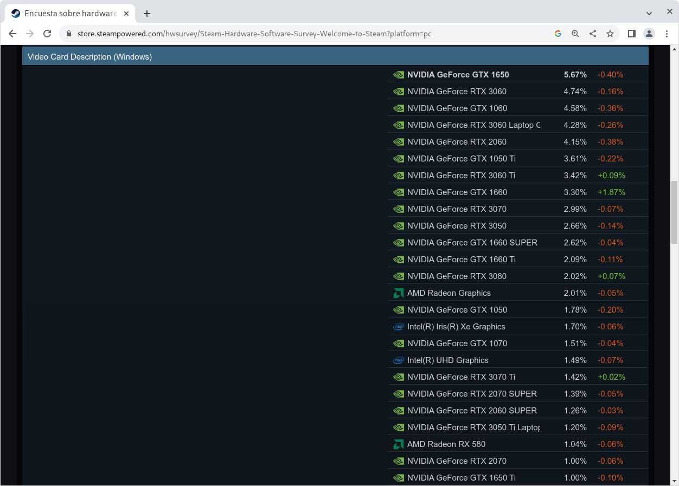The width and height of the screenshot is (679, 486).
Task: Select NVIDIA GeForce GTX 1070 row name
Action: tap(457, 344)
